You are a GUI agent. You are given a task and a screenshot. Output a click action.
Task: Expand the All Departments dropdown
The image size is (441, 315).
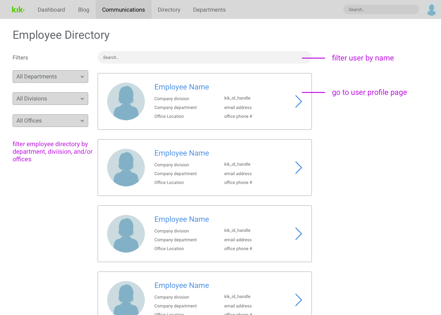click(50, 77)
